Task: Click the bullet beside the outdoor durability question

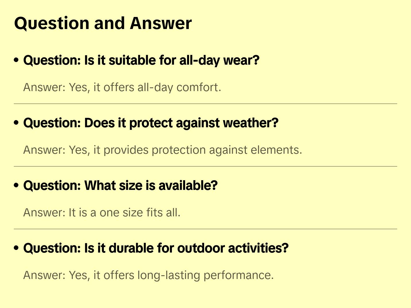Action: point(16,248)
